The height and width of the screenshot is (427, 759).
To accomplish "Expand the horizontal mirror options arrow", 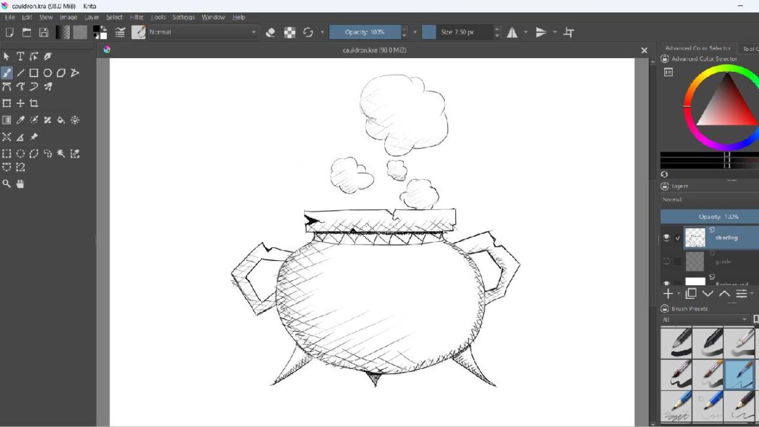I will pyautogui.click(x=525, y=33).
